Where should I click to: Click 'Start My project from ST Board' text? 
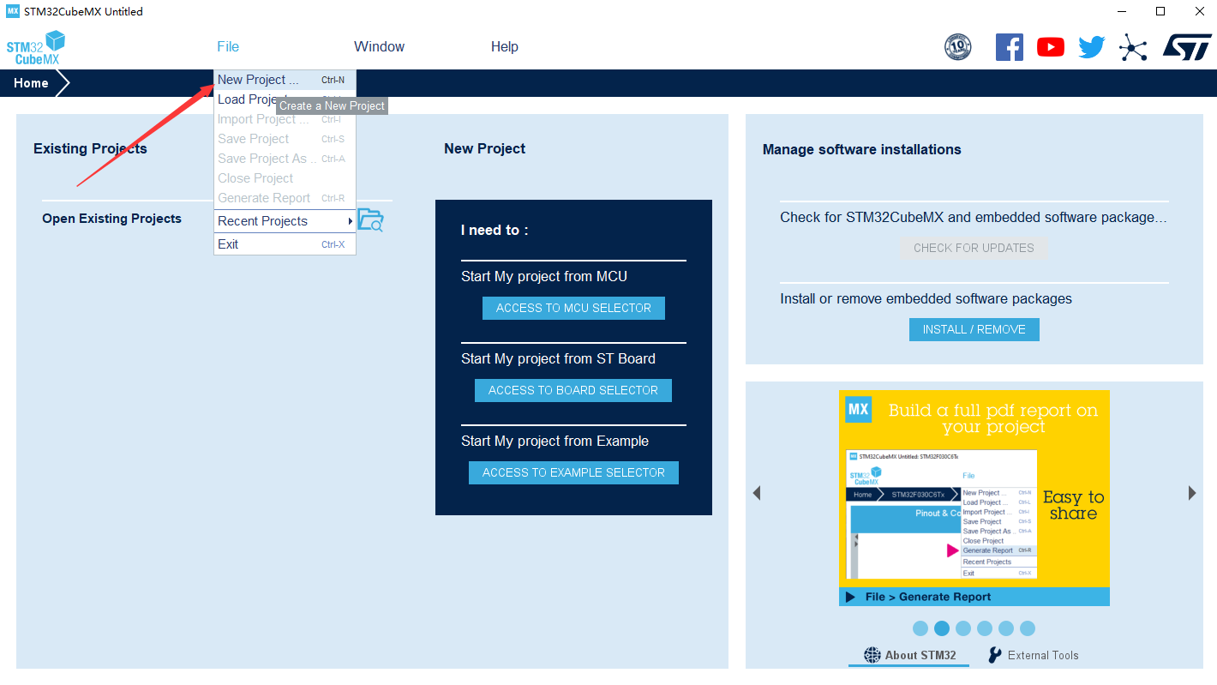click(558, 358)
